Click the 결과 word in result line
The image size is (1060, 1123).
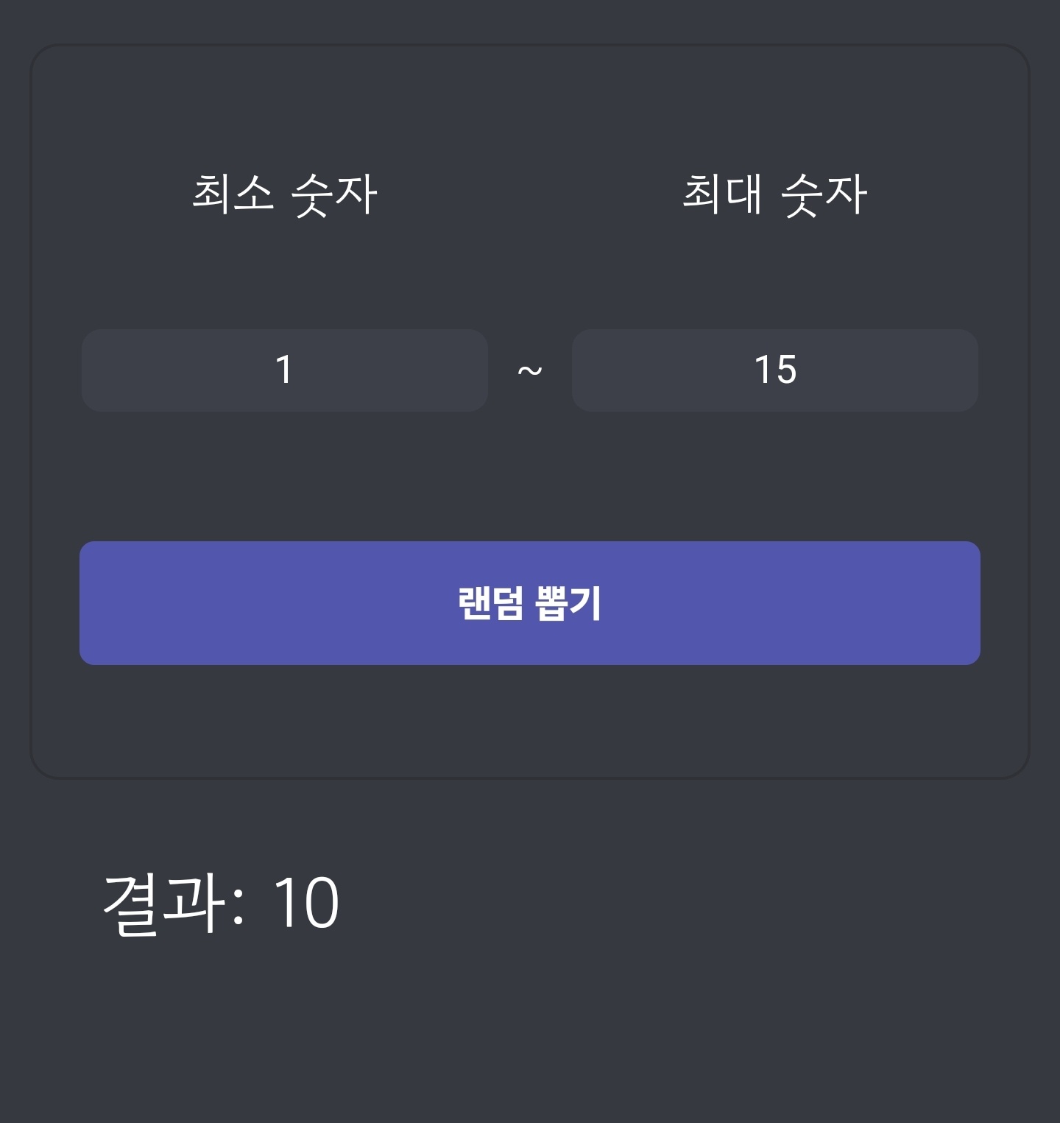tap(163, 903)
